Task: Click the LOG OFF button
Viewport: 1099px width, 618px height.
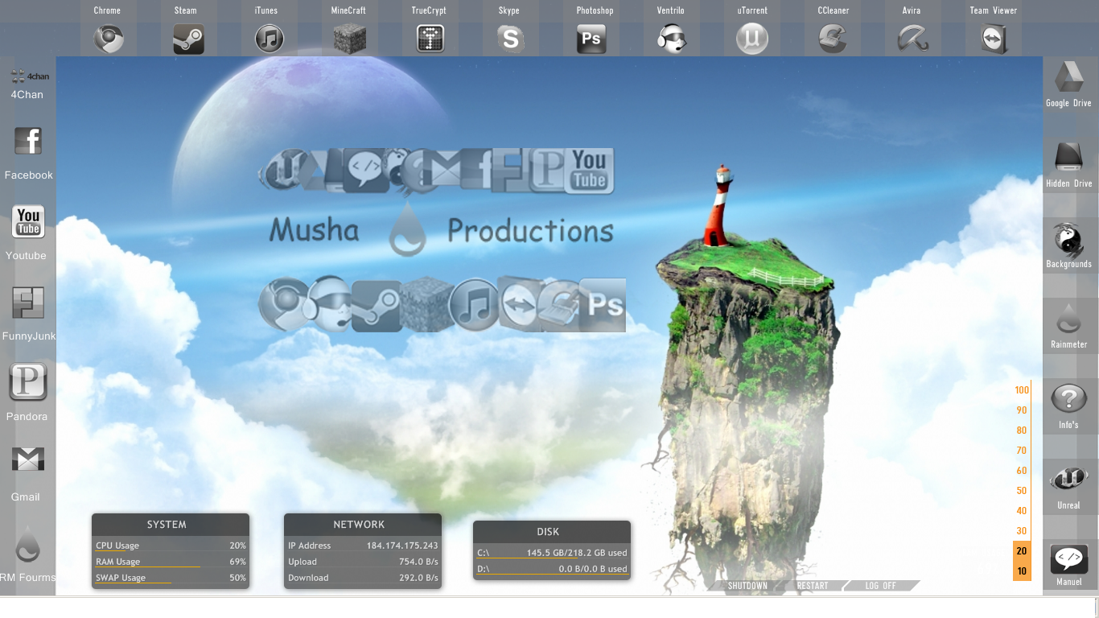Action: (881, 586)
